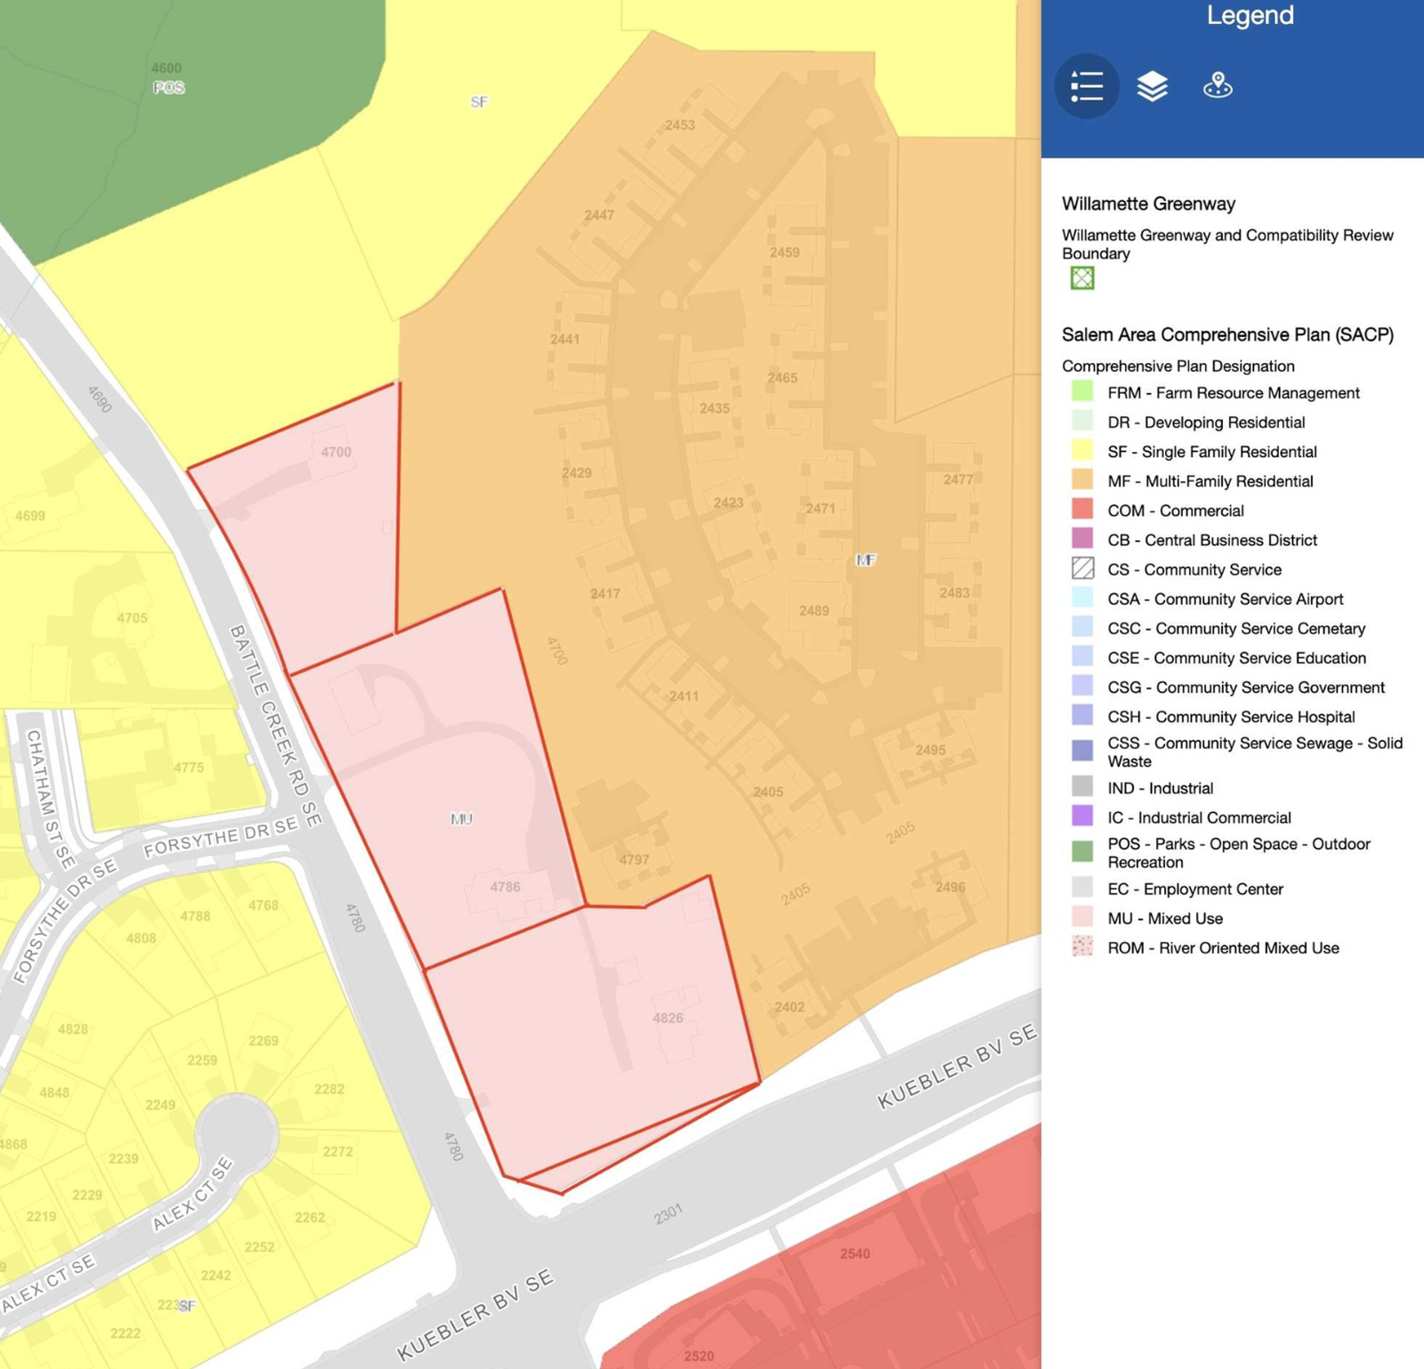Click the Willamette Greenway boundary hatch symbol
This screenshot has height=1369, width=1424.
pyautogui.click(x=1082, y=278)
